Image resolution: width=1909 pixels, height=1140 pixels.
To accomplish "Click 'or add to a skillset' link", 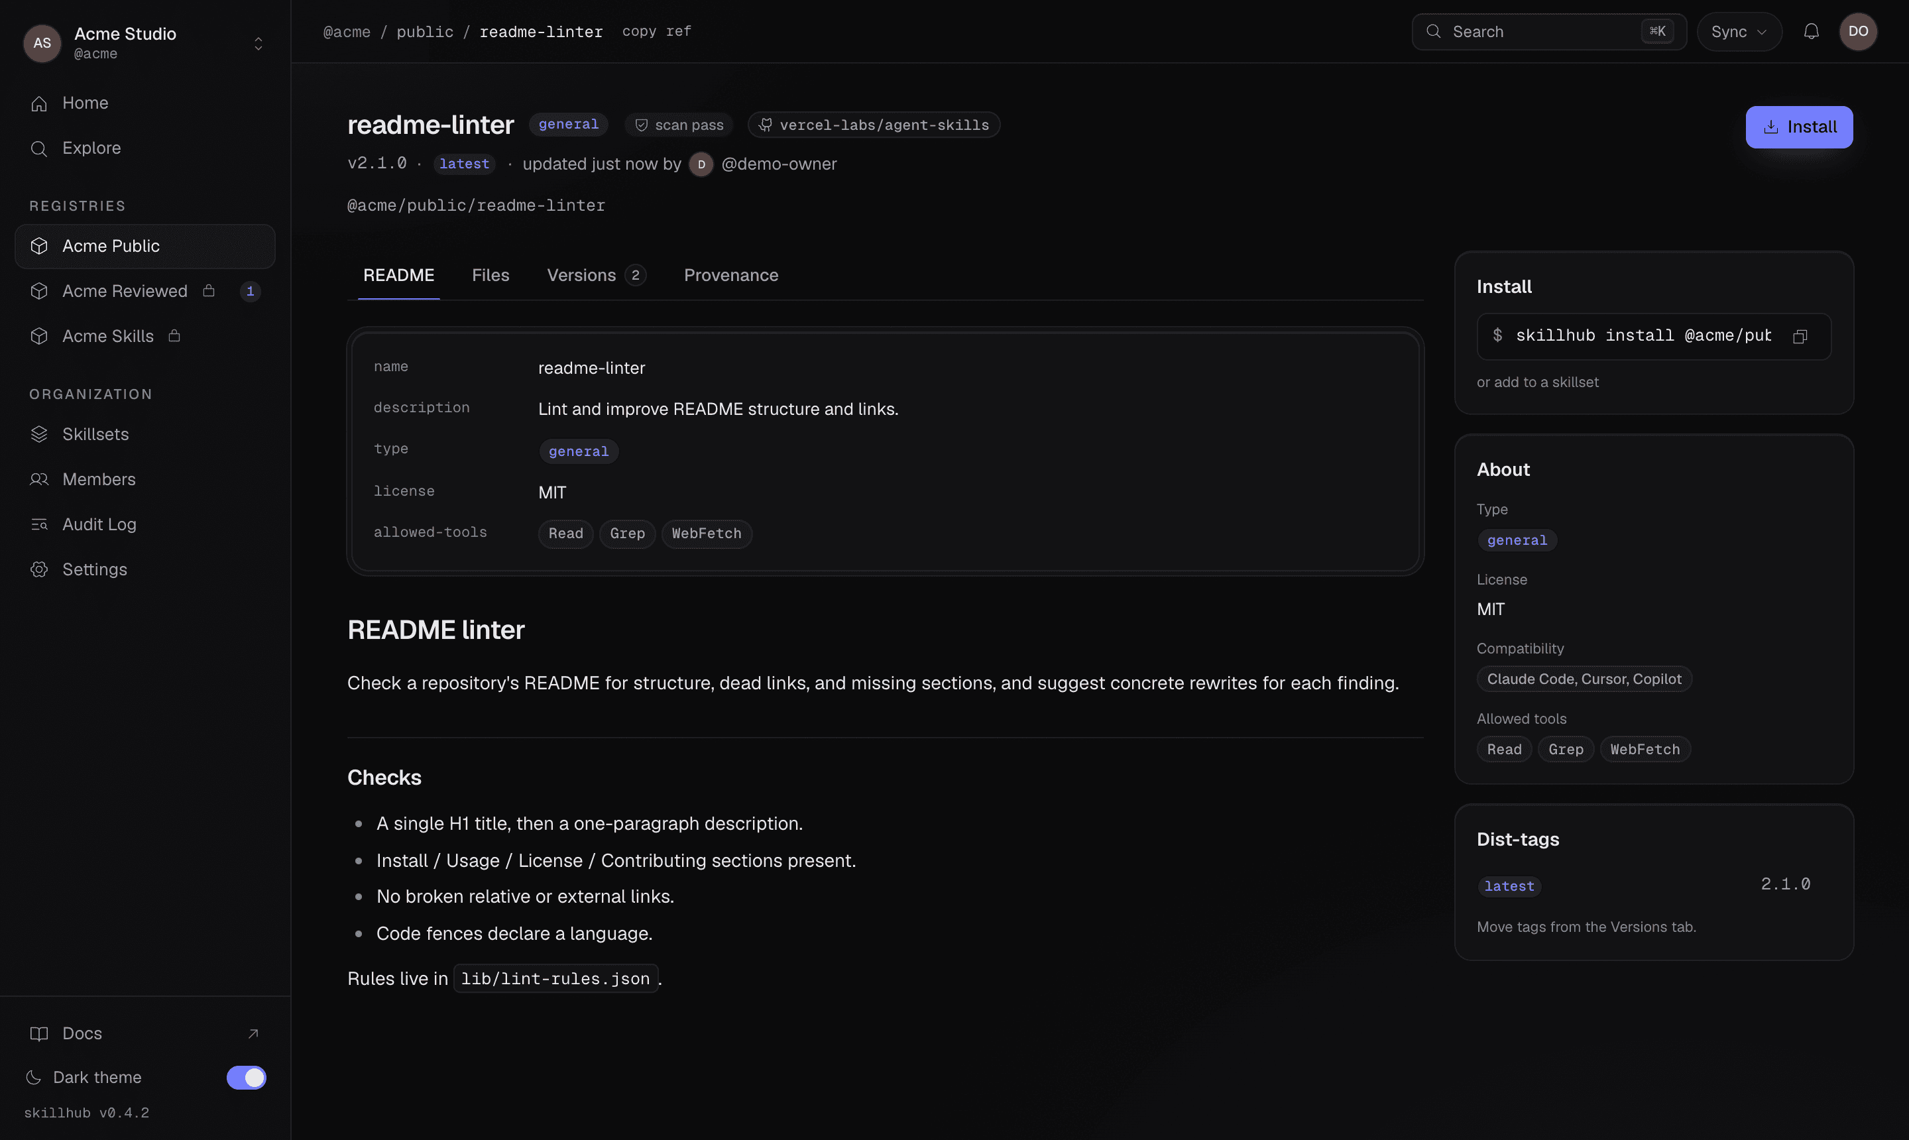I will click(x=1537, y=382).
